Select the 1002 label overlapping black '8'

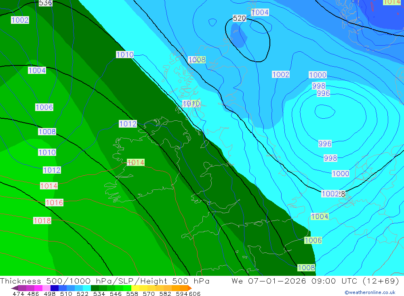[330, 194]
